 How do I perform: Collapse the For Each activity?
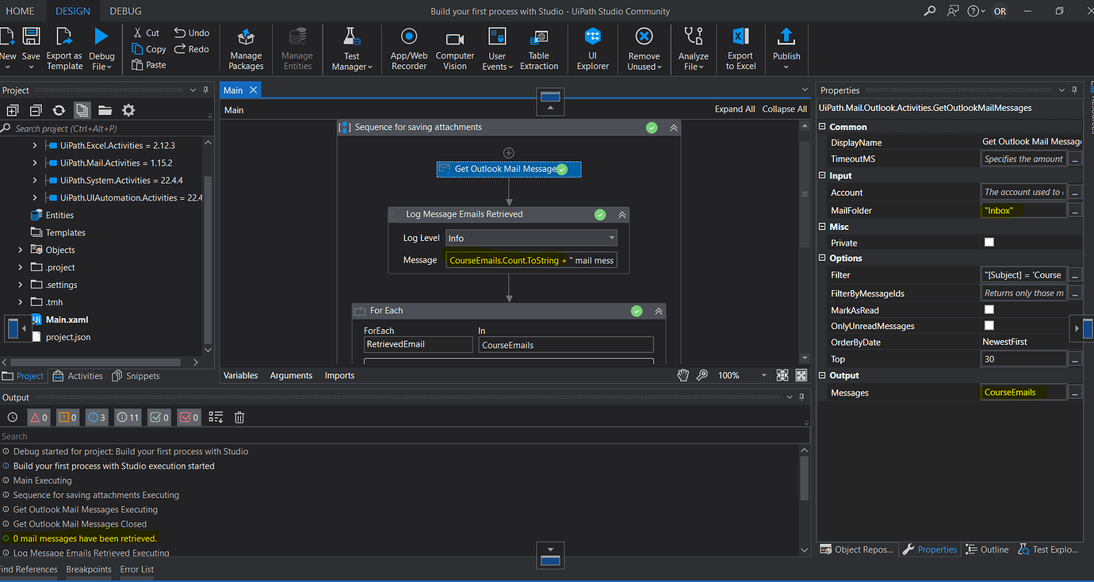tap(659, 312)
